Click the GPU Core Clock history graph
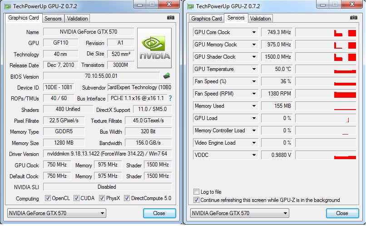 click(326, 32)
